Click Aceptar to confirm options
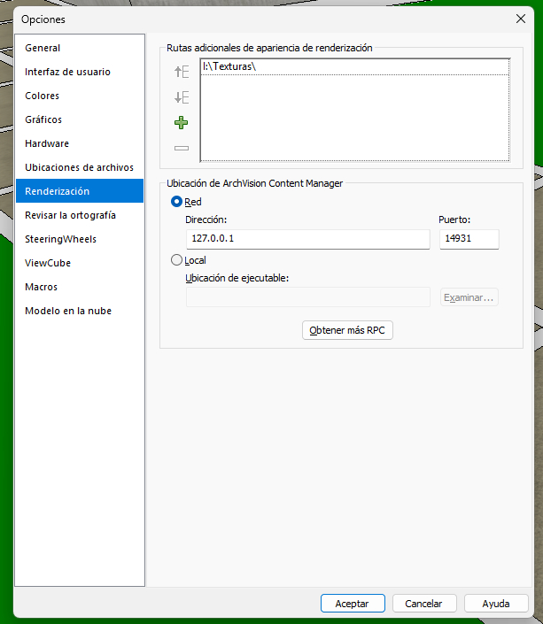 [353, 604]
